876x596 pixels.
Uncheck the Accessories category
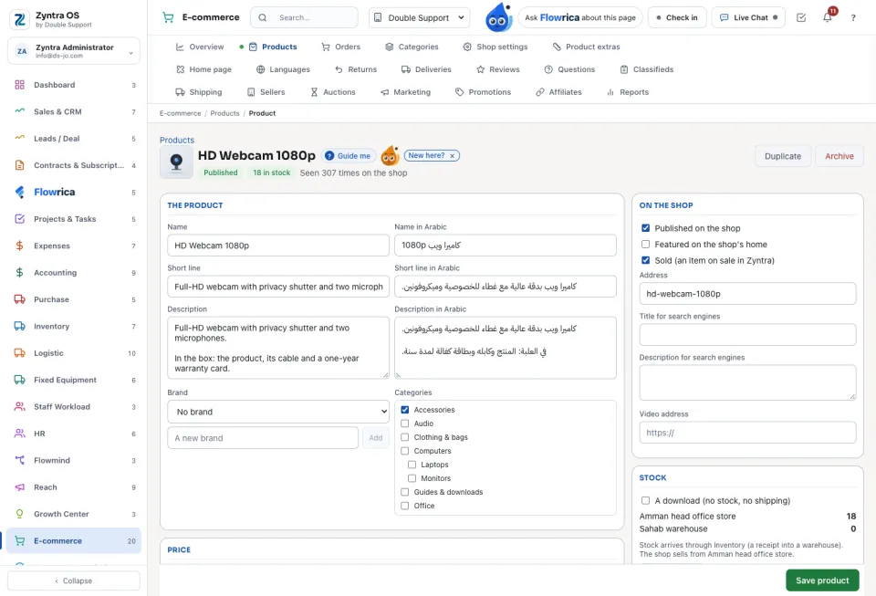click(405, 410)
